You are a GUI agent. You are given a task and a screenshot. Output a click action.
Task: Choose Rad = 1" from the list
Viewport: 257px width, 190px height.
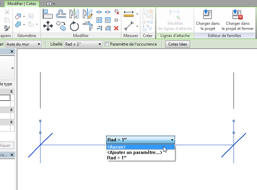click(x=140, y=158)
